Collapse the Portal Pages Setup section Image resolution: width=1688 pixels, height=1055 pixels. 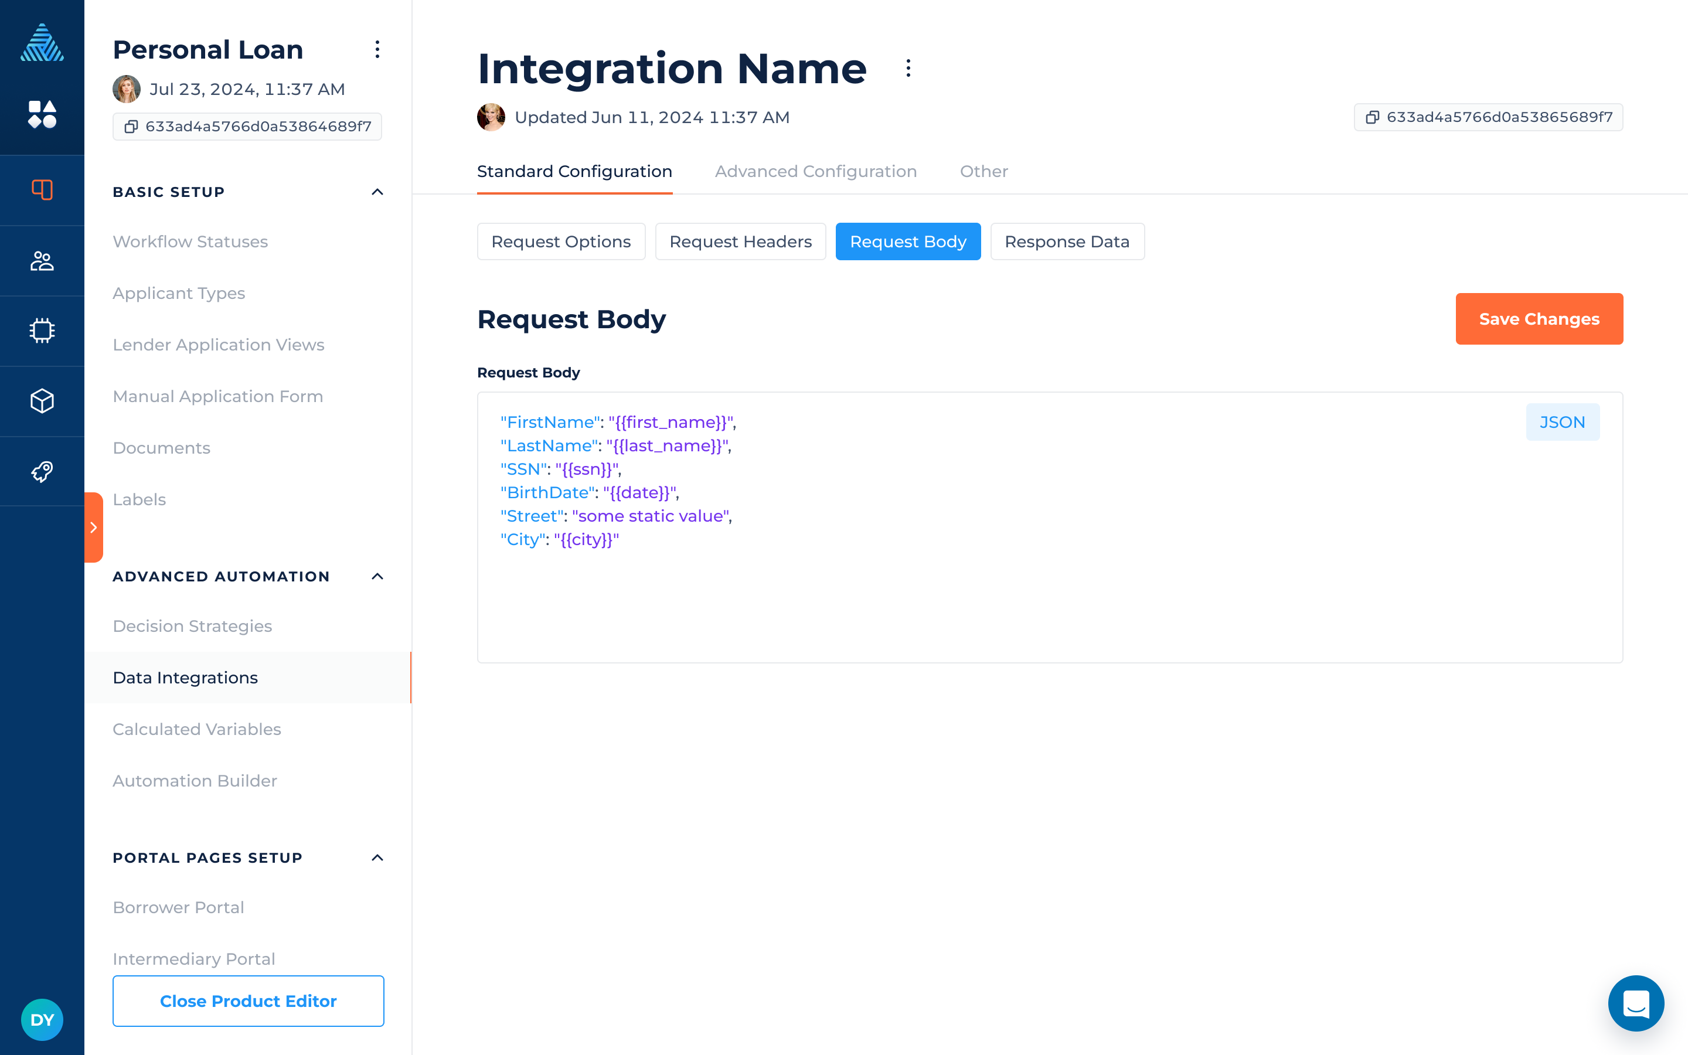click(377, 857)
